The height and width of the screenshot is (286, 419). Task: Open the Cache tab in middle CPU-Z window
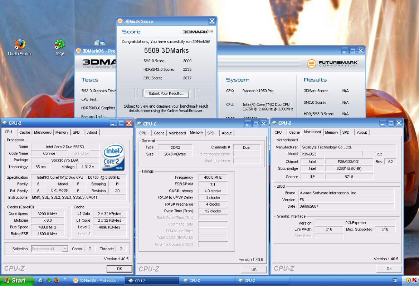coord(159,133)
